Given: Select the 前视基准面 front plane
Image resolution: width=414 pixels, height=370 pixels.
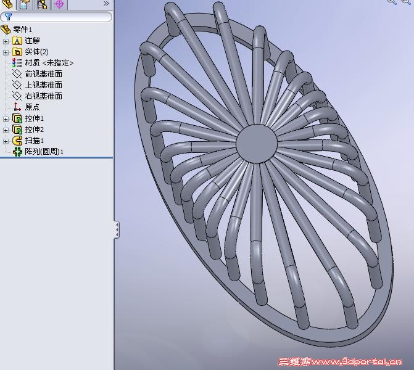Looking at the screenshot, I should (44, 74).
